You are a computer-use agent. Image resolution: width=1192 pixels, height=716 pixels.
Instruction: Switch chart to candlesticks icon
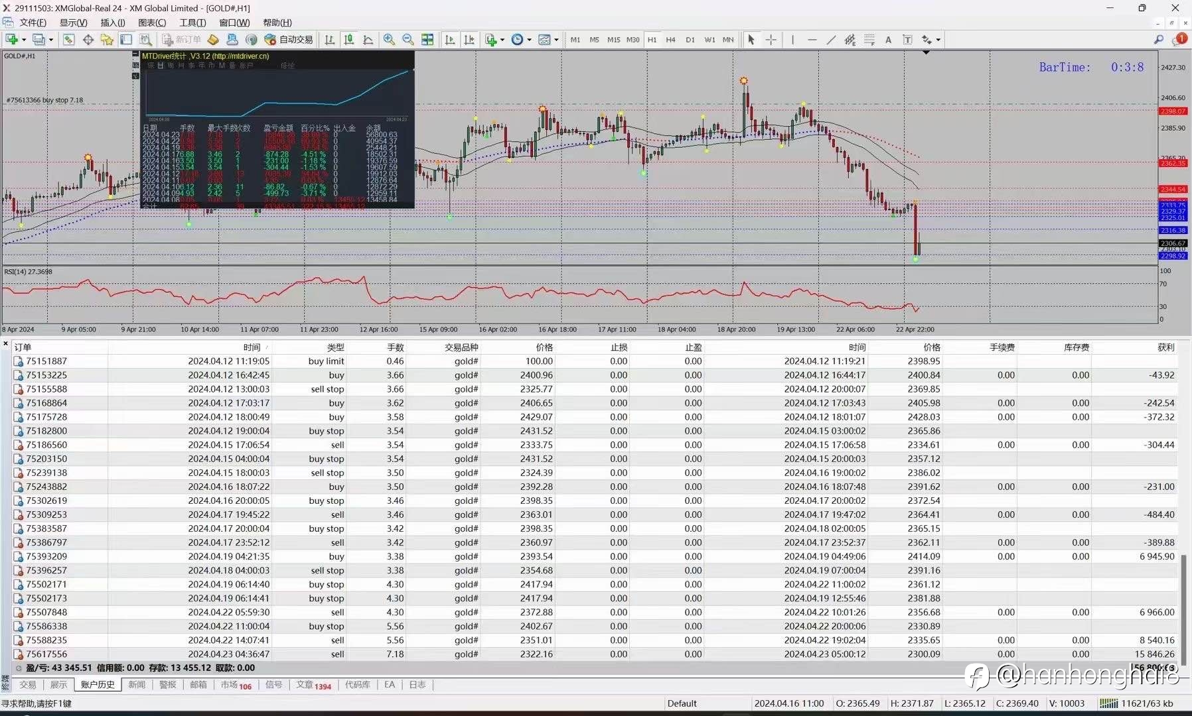click(x=349, y=40)
